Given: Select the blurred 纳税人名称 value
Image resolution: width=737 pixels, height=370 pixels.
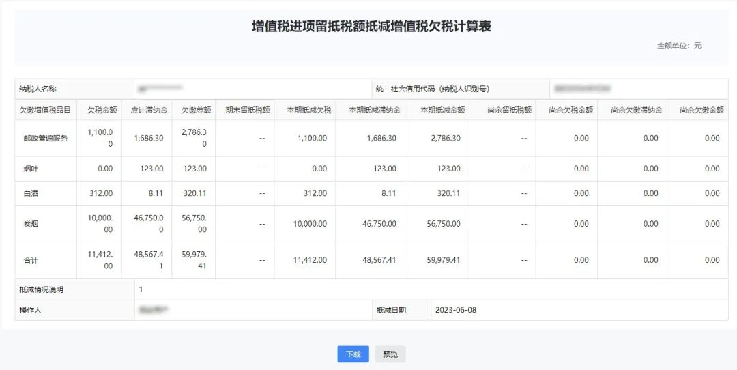Looking at the screenshot, I should click(x=161, y=89).
